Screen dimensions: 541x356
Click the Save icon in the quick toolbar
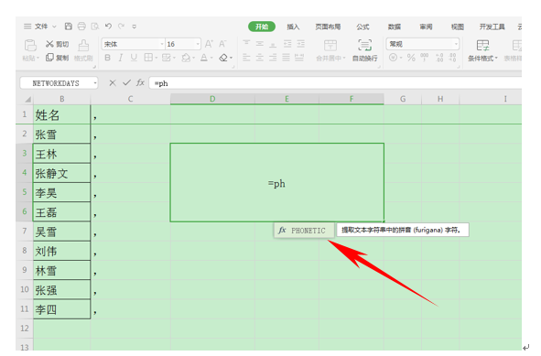(x=69, y=27)
